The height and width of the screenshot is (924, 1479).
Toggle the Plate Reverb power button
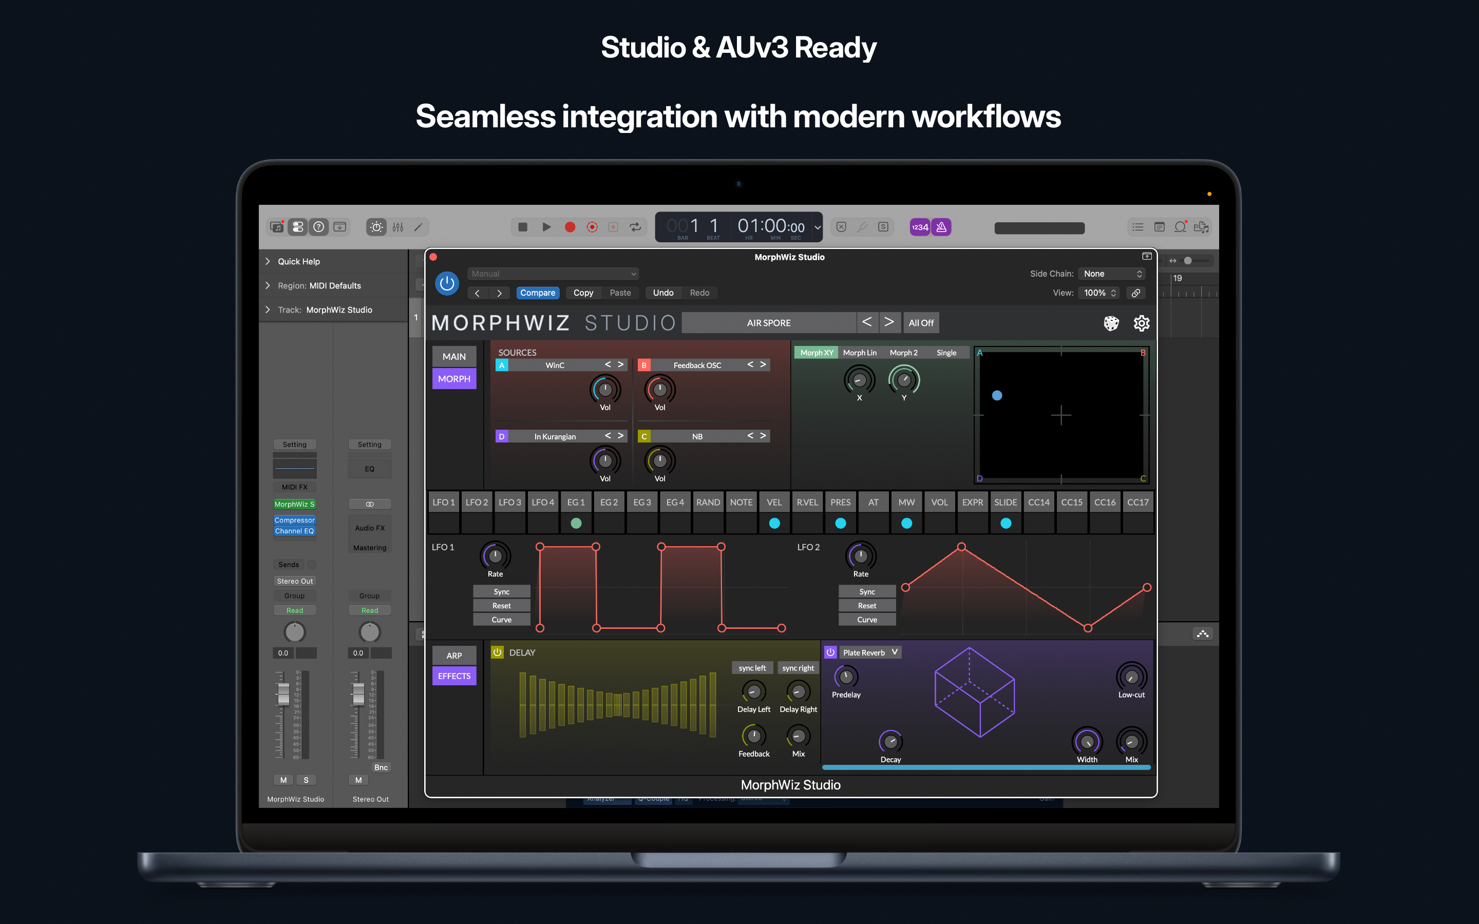[x=830, y=652]
